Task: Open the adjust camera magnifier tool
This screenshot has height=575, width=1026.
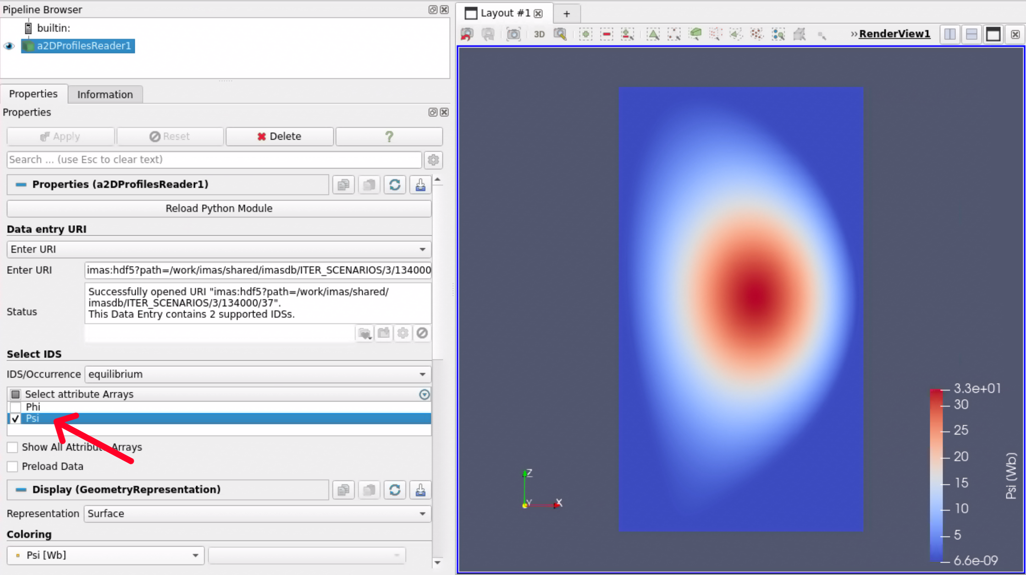Action: 560,34
